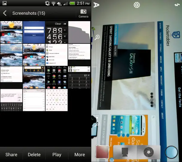Image resolution: width=182 pixels, height=162 pixels.
Task: Open the last-photo preview thumbnail in camera
Action: [x=102, y=152]
